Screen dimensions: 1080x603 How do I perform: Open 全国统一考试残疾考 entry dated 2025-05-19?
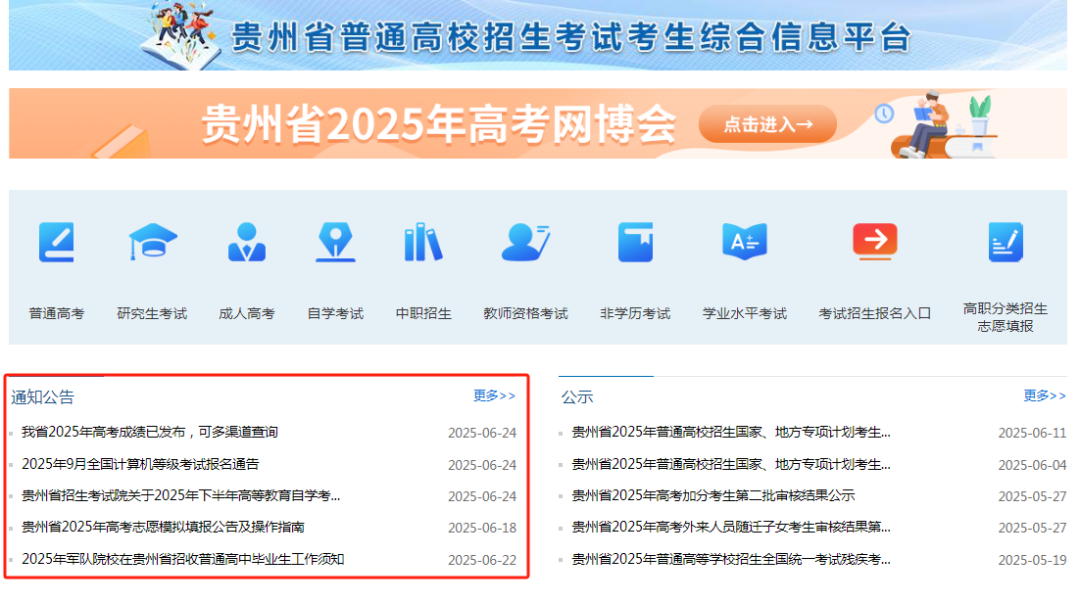point(731,560)
